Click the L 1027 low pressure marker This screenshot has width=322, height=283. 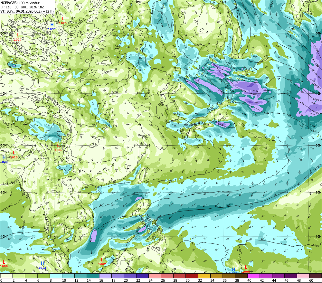(x=18, y=37)
